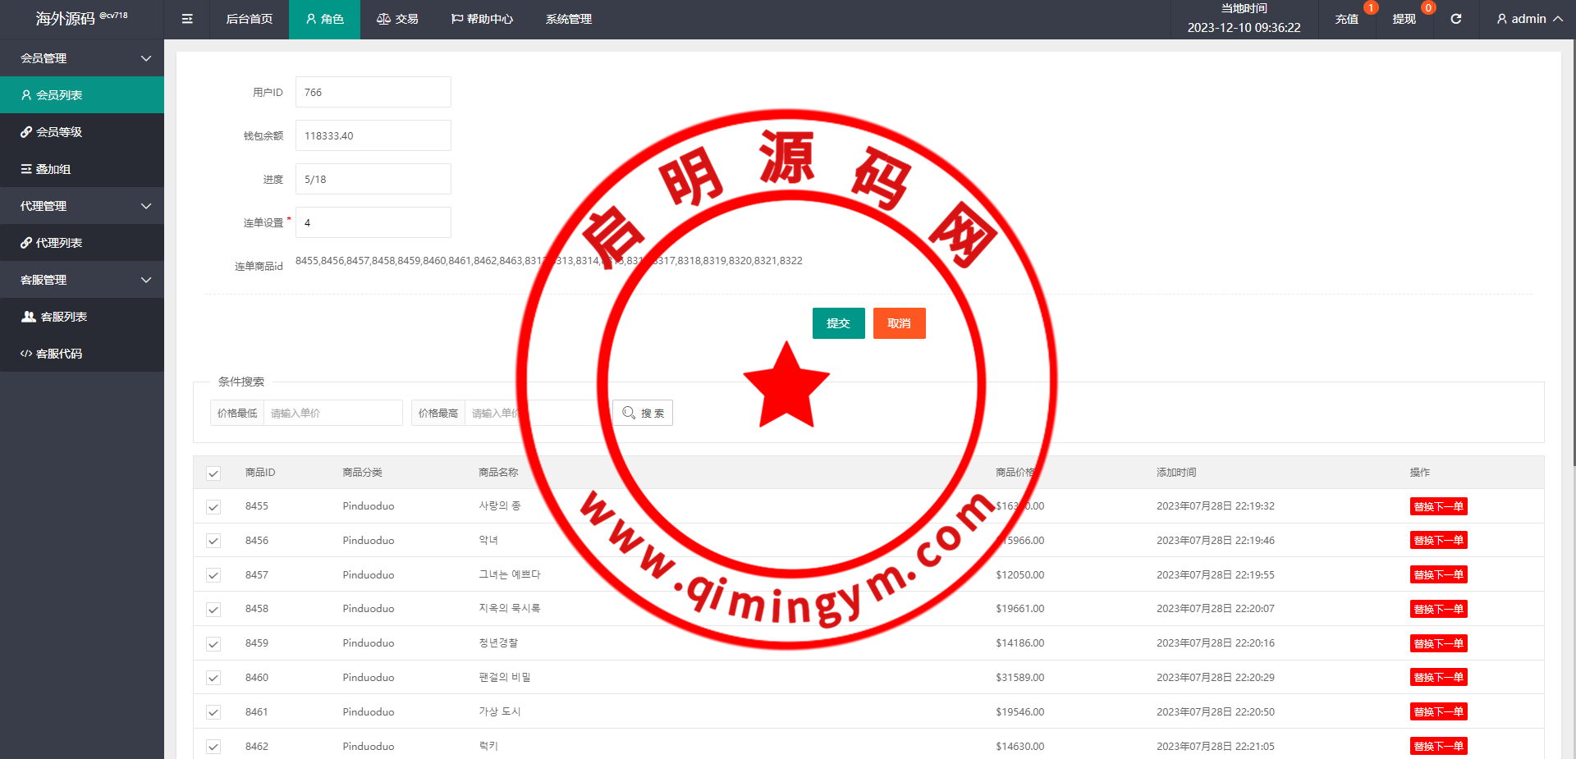Screen dimensions: 1576x759
Task: Click the 充值 recharge notification item
Action: (x=1346, y=19)
